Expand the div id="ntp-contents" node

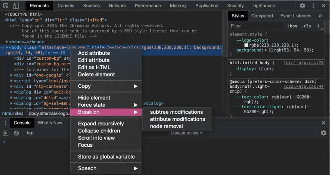click(12, 87)
